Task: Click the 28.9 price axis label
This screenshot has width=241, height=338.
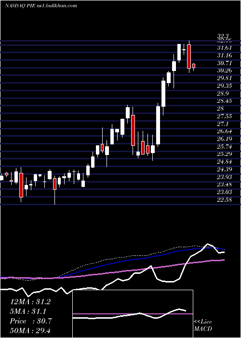Action: (223, 94)
